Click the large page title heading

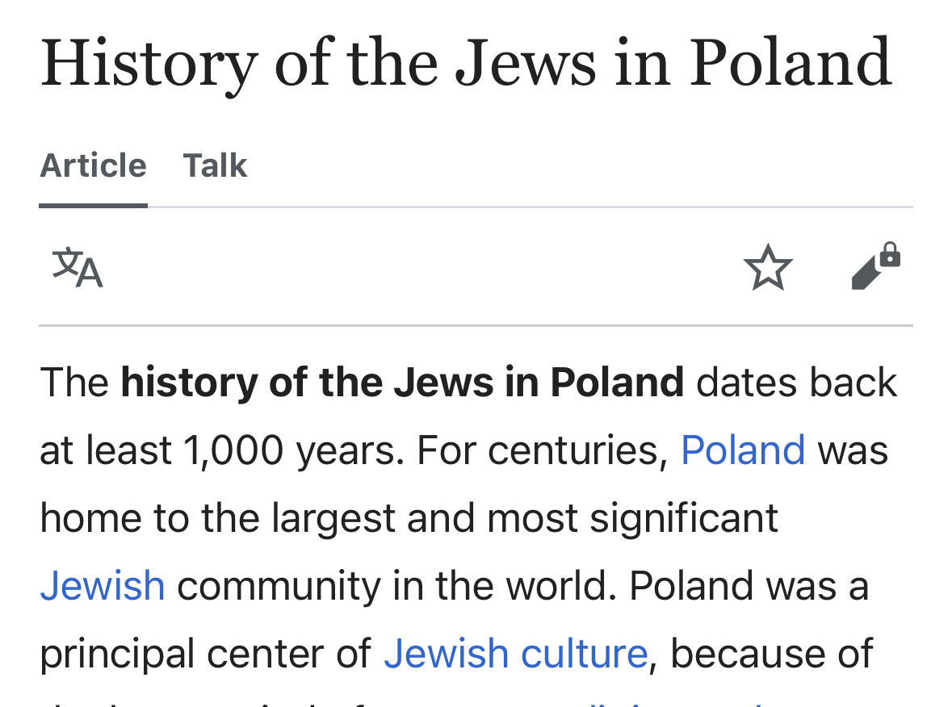466,63
